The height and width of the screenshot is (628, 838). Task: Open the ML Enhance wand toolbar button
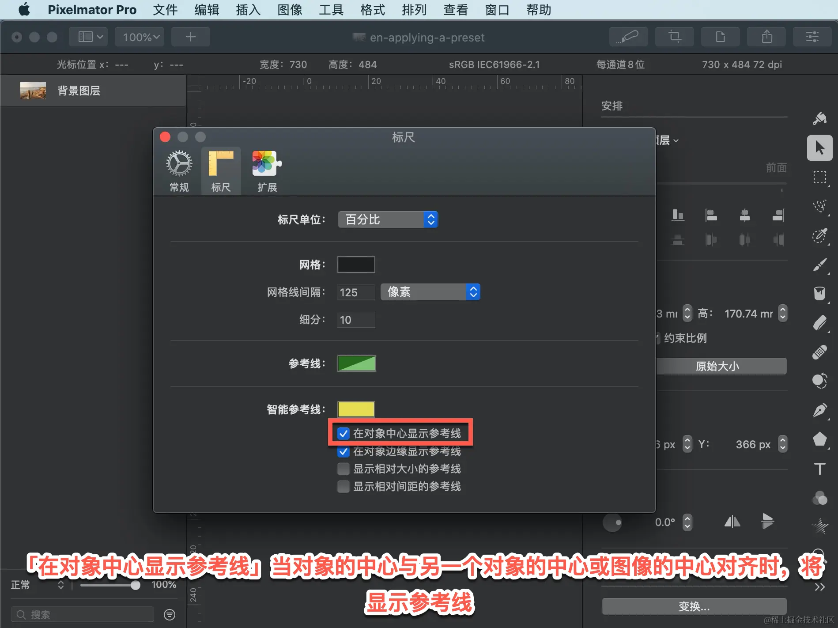pyautogui.click(x=629, y=37)
